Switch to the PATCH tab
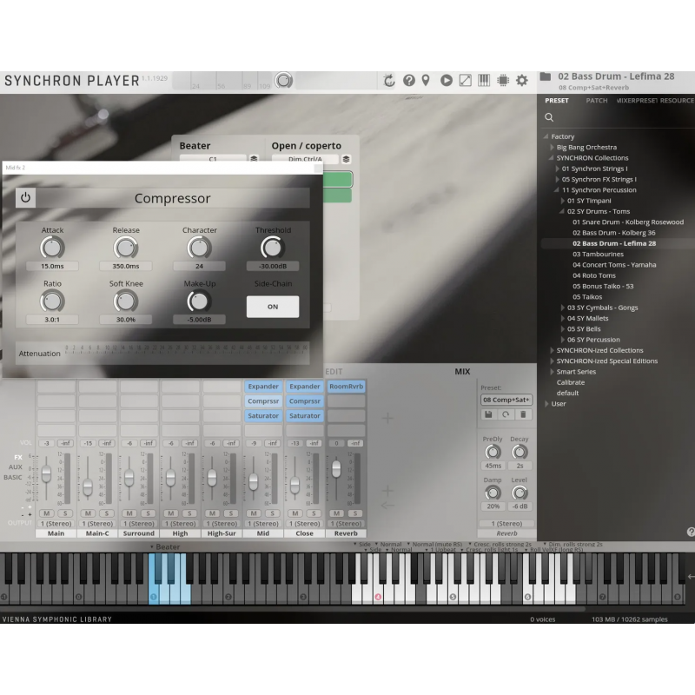695x695 pixels. click(597, 100)
